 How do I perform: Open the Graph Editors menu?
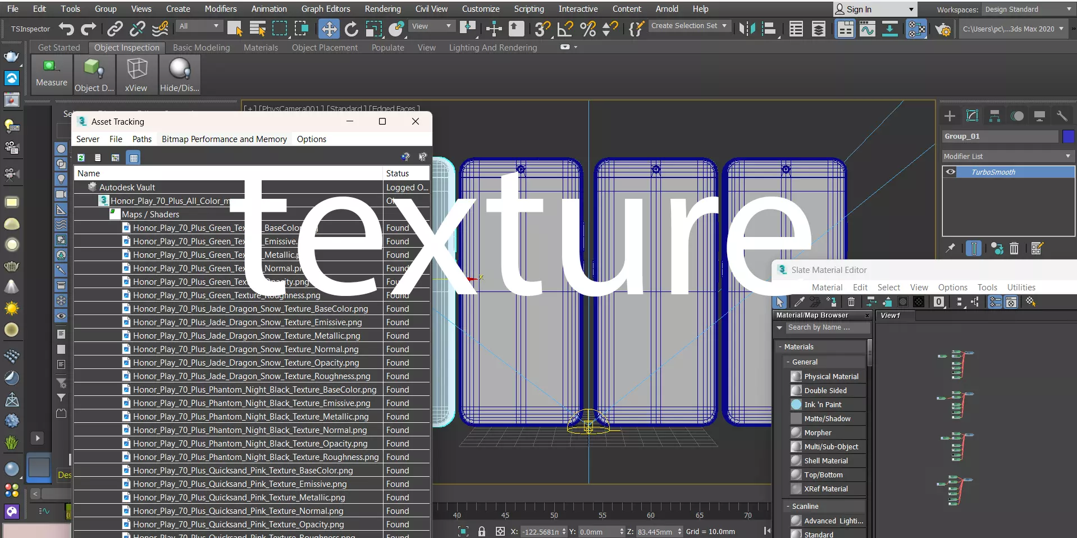326,9
